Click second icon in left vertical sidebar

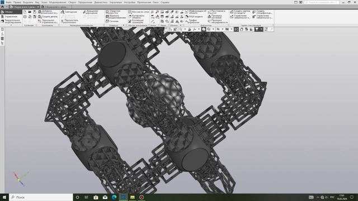(2, 34)
